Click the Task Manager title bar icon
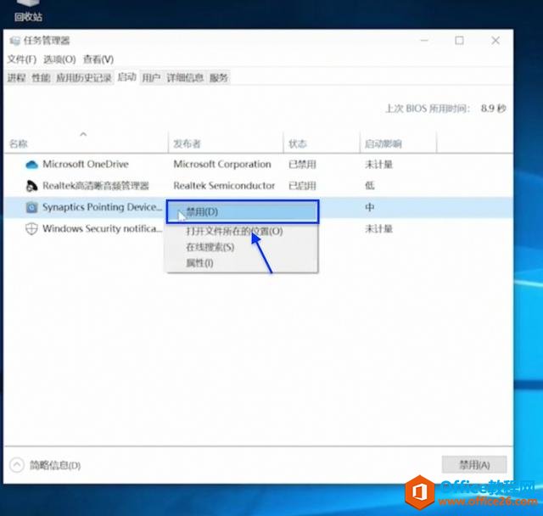This screenshot has height=516, width=543. [x=14, y=41]
